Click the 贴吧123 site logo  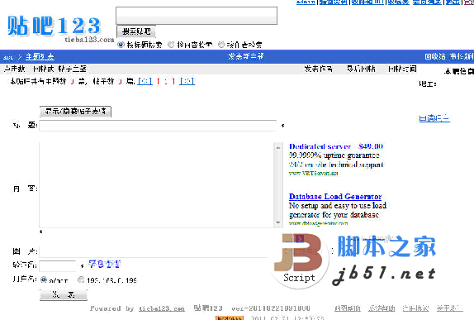(x=60, y=28)
